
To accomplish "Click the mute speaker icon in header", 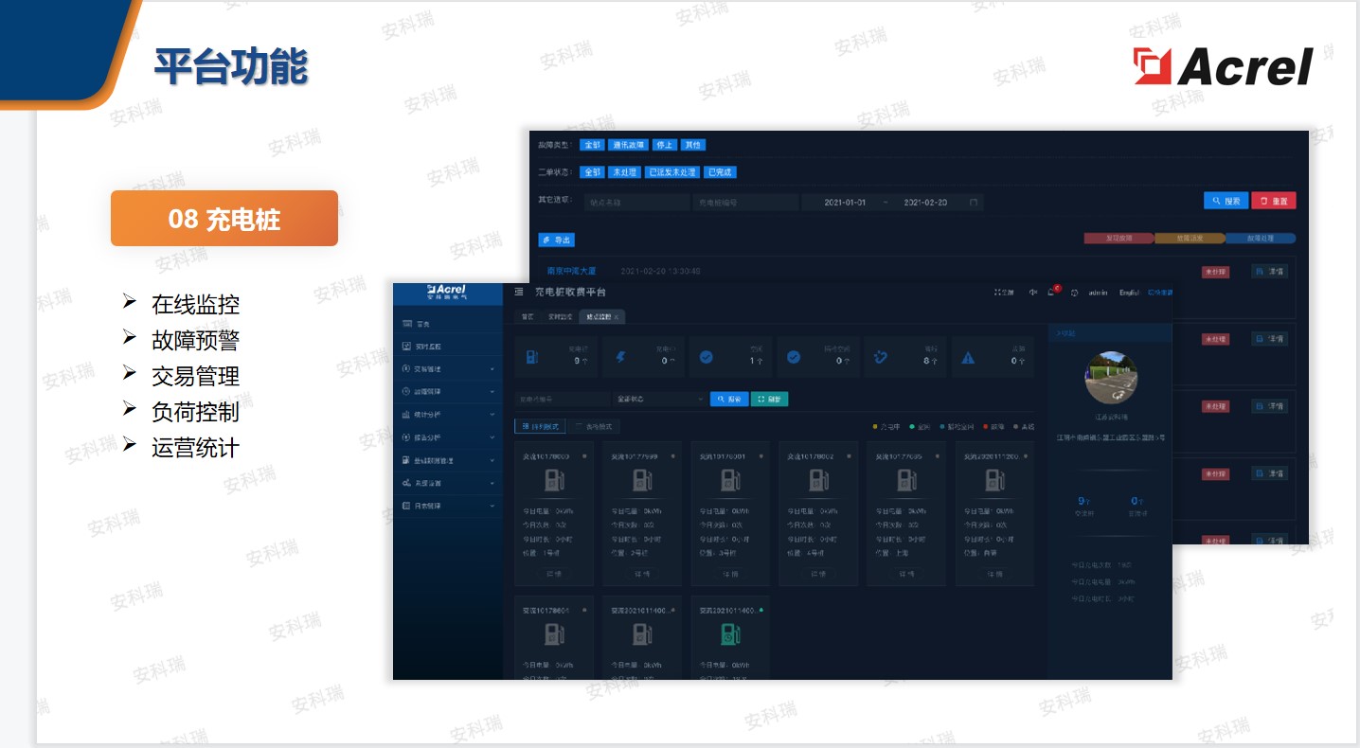I will [1032, 293].
